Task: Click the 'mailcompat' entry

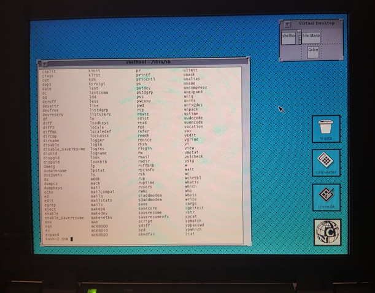Action: click(x=102, y=192)
